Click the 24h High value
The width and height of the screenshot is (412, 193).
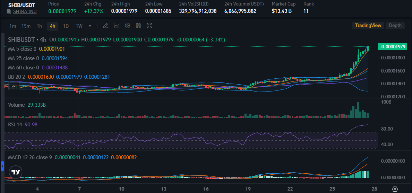coord(124,11)
